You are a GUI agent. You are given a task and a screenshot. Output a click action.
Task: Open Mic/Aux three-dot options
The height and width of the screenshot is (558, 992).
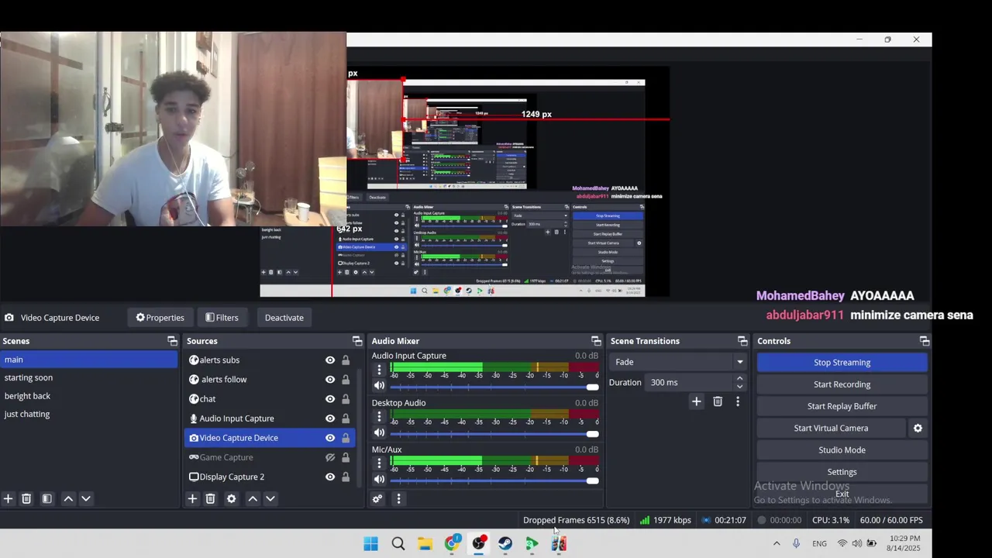click(379, 463)
